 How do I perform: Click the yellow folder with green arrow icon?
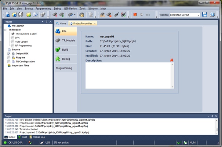(28, 15)
